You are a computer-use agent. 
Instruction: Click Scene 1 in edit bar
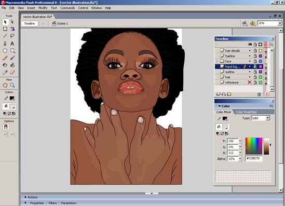(x=60, y=23)
